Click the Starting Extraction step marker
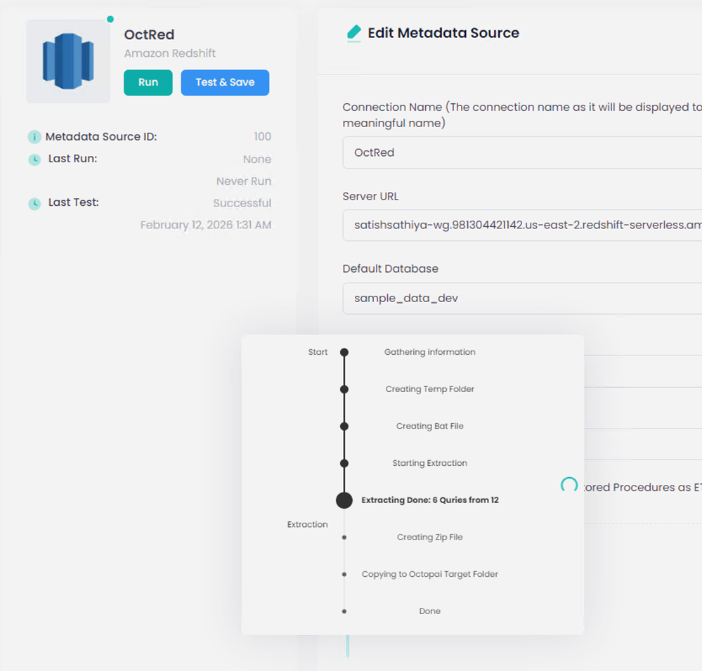702x671 pixels. pos(344,463)
